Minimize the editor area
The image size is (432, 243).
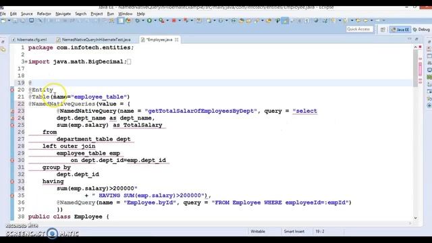[410, 39]
